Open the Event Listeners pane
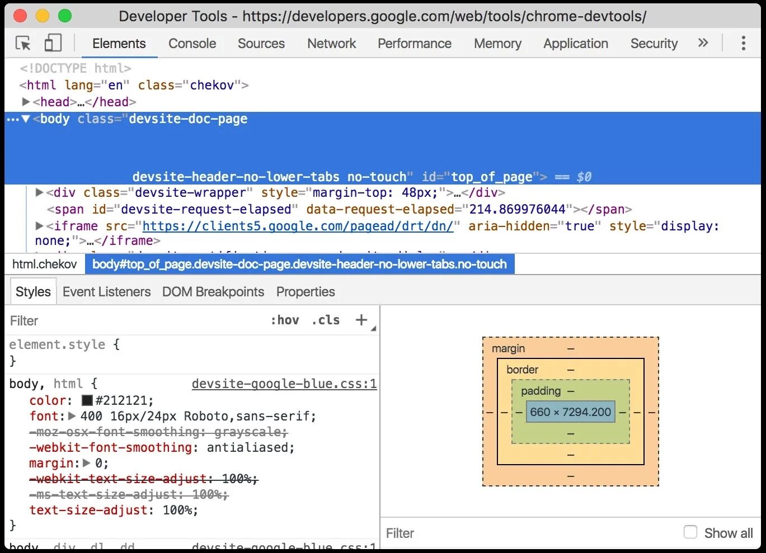Screen dimensions: 766x553 pos(107,292)
